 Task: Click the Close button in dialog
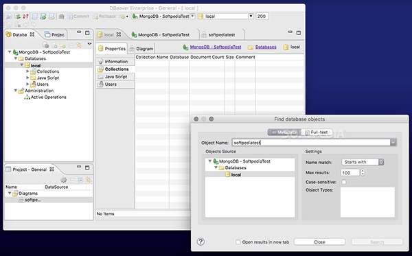[319, 242]
